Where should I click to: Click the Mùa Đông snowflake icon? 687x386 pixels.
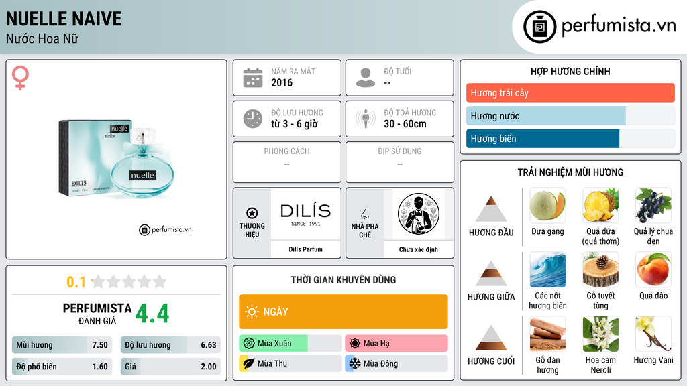click(x=355, y=363)
